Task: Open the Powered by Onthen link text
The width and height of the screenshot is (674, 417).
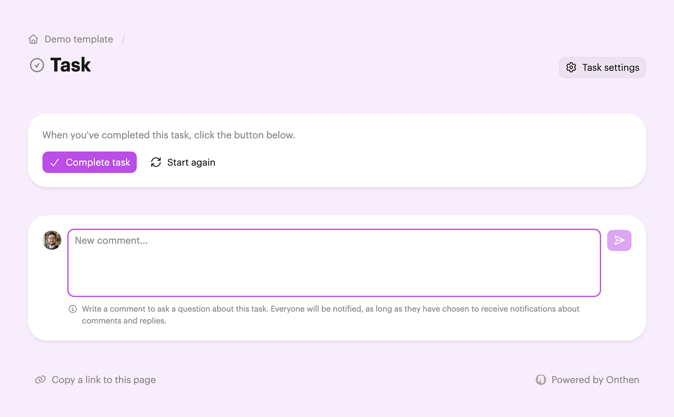Action: click(x=595, y=380)
